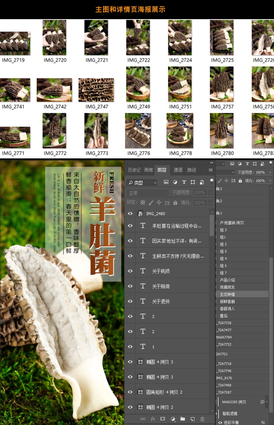Hide the 生鲜类不支持7天无理由 layer
Viewport: 274px width, 425px height.
tap(130, 256)
